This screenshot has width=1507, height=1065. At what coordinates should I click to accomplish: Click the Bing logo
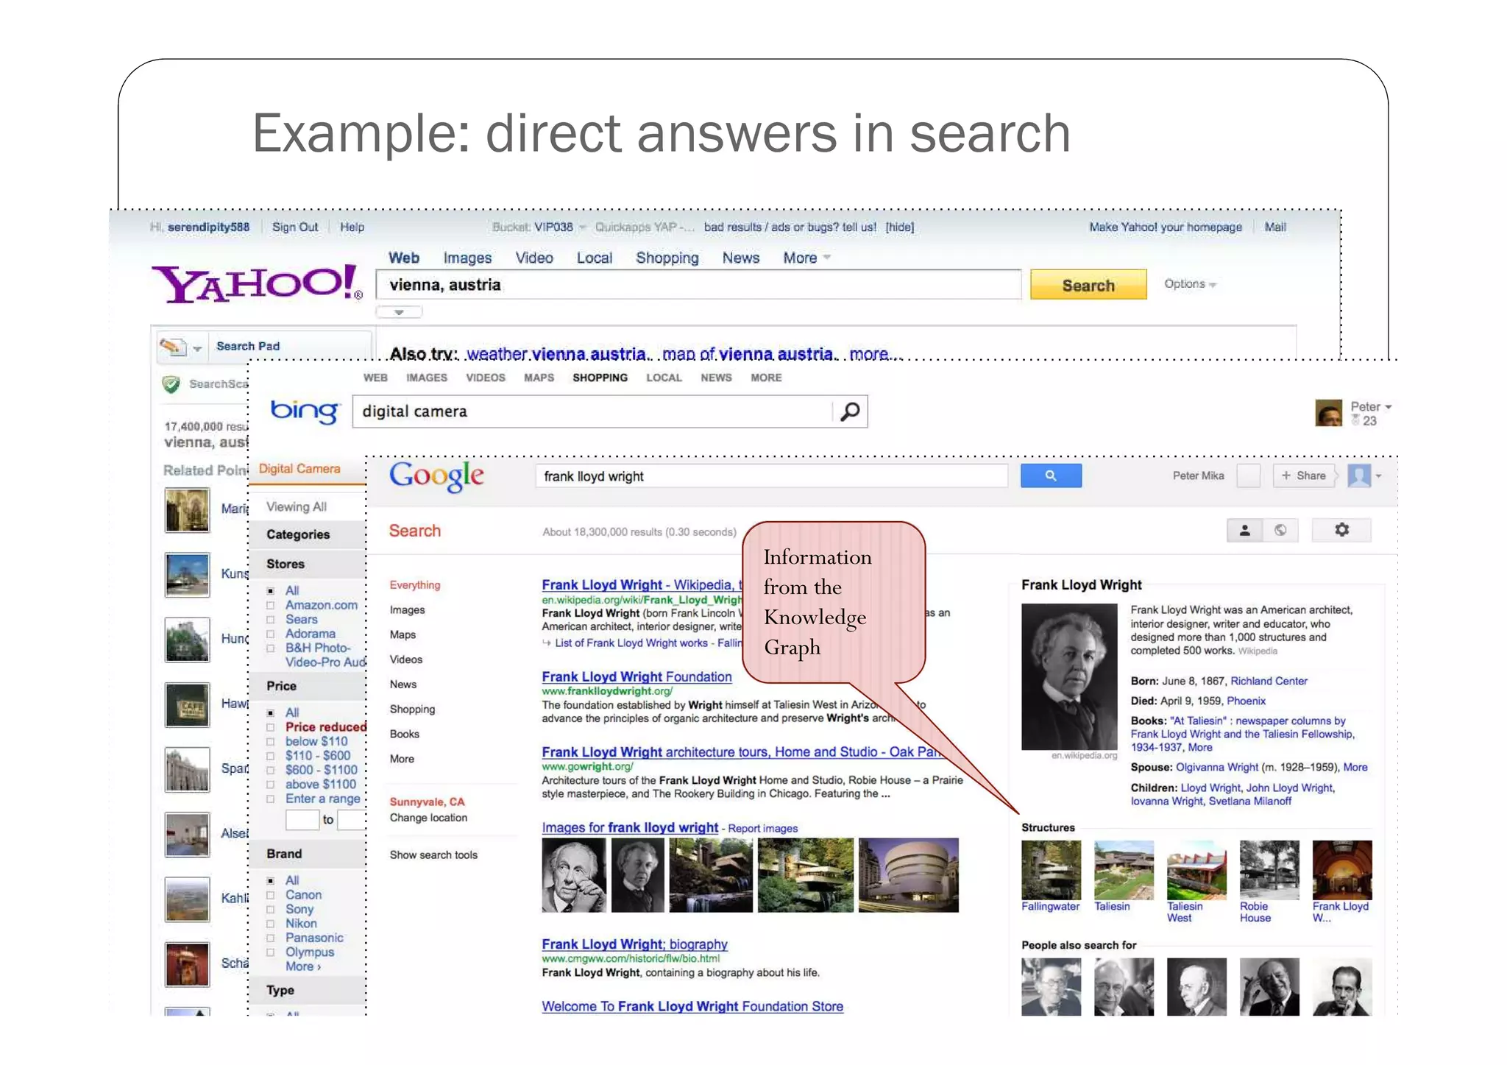(x=305, y=411)
